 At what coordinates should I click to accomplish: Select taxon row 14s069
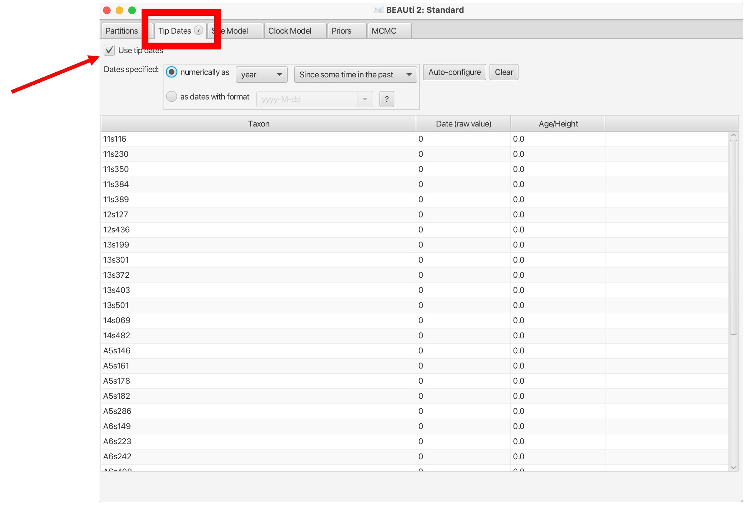[414, 320]
